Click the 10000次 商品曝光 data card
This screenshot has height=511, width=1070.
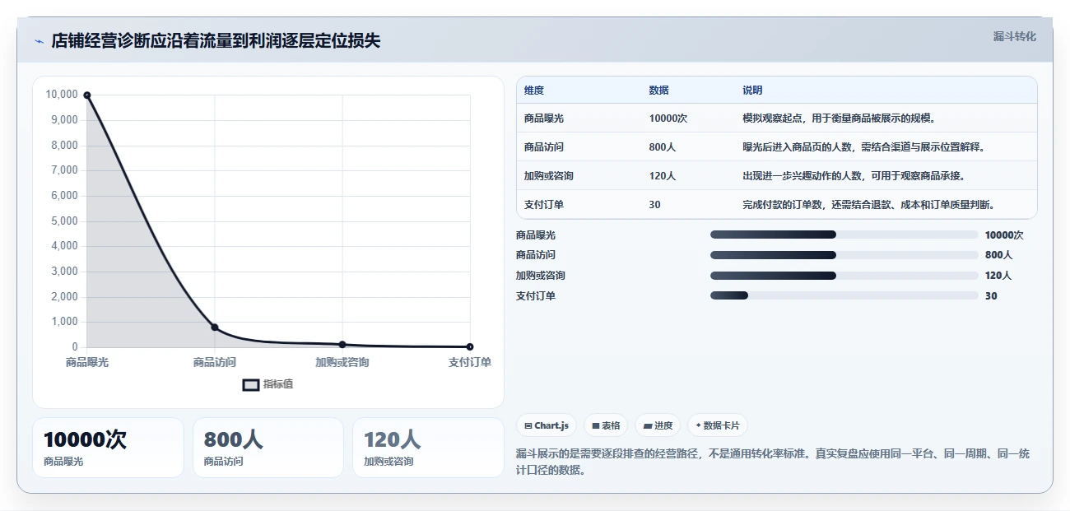tap(108, 448)
